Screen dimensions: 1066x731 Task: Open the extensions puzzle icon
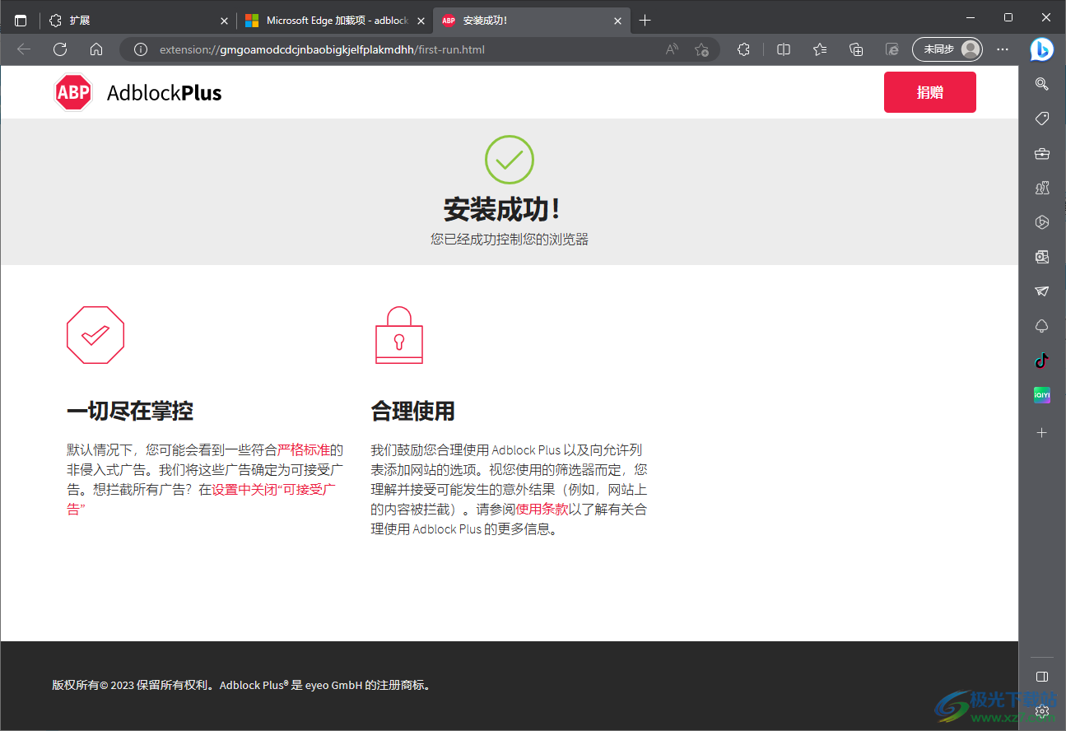click(x=743, y=49)
